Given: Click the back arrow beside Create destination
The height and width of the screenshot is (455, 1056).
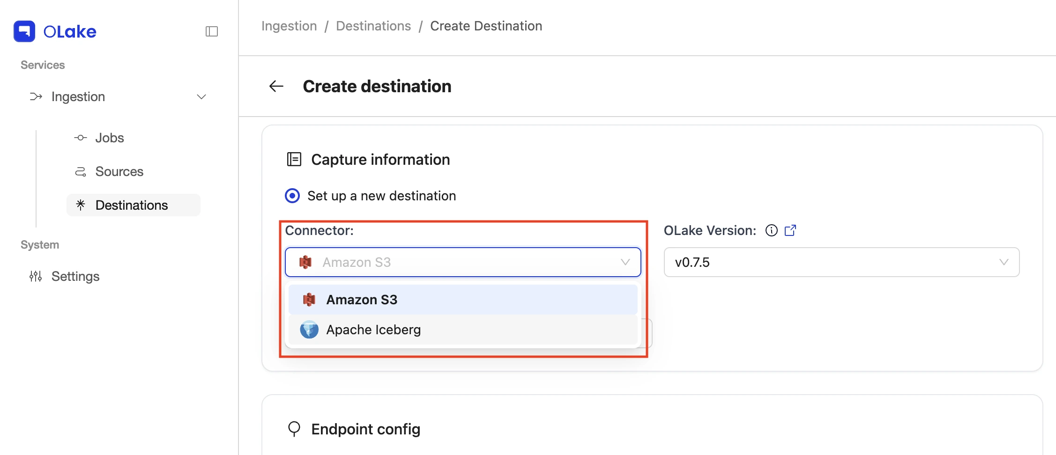Looking at the screenshot, I should pyautogui.click(x=276, y=86).
